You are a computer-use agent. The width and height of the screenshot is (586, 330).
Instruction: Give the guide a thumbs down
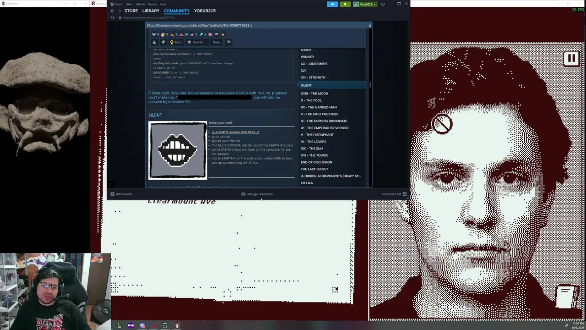(x=163, y=42)
